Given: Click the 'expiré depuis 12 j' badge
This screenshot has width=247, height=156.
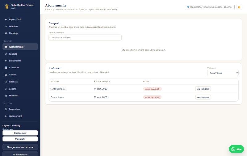Looking at the screenshot, I should coord(152,97).
